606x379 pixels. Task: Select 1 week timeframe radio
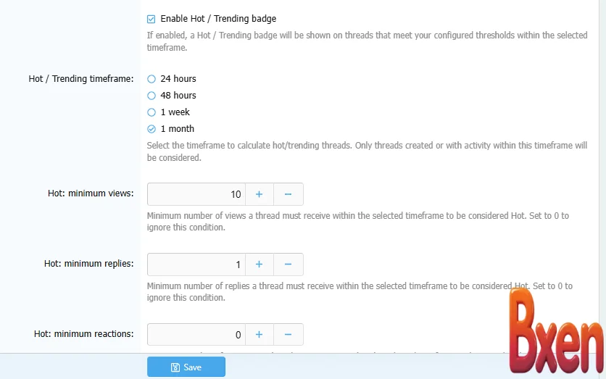pyautogui.click(x=151, y=112)
